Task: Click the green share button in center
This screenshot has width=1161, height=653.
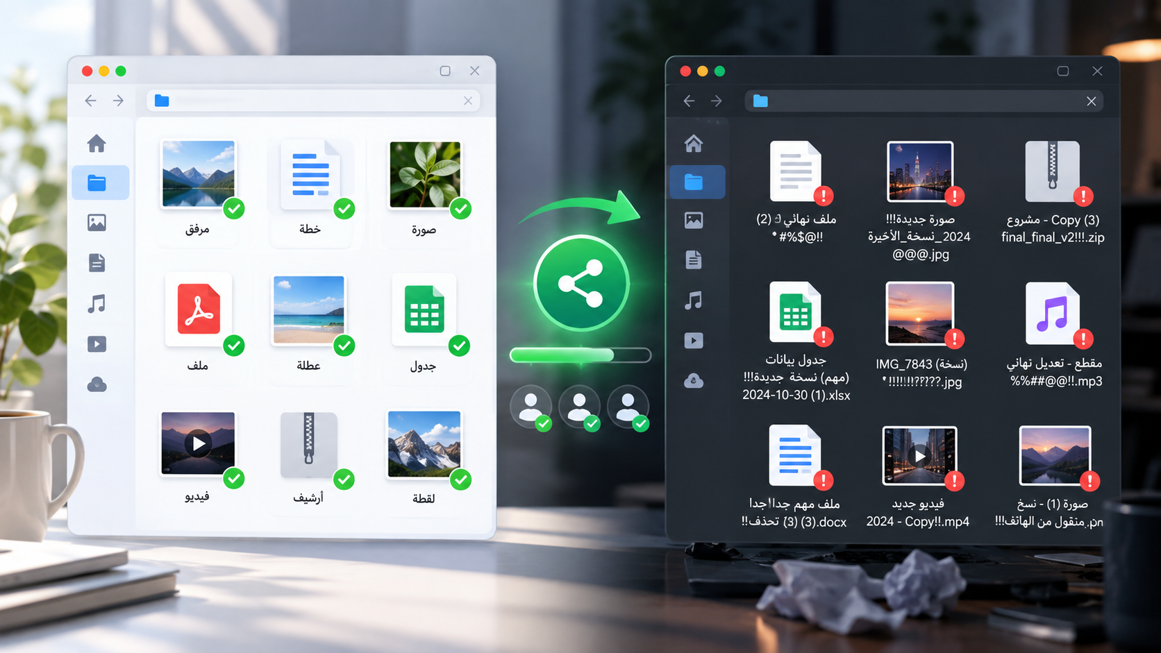Action: coord(581,283)
